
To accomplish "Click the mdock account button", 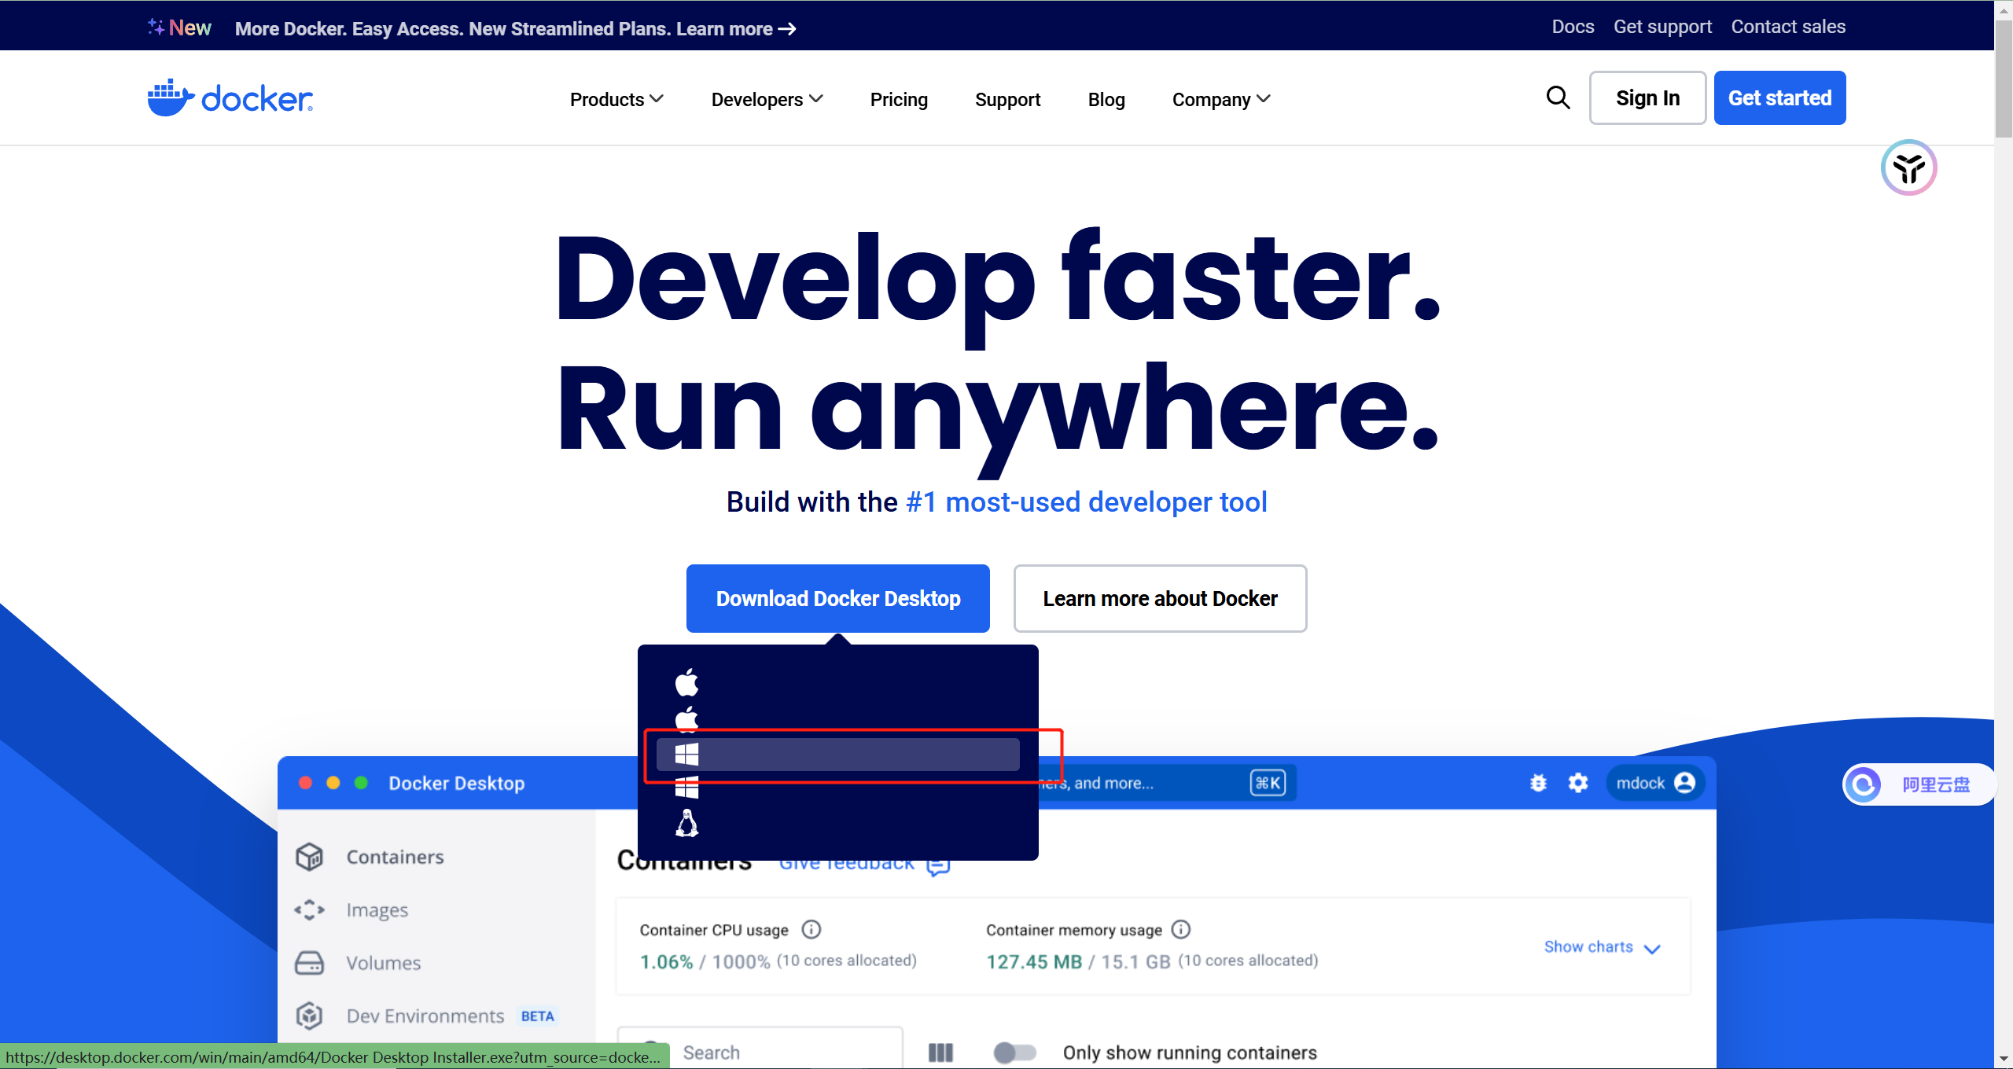I will click(1654, 783).
